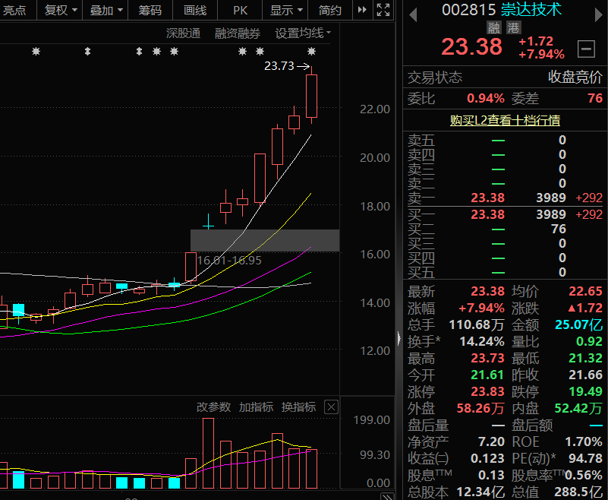Click the 量比 value 0.92
The image size is (608, 500).
pos(589,341)
